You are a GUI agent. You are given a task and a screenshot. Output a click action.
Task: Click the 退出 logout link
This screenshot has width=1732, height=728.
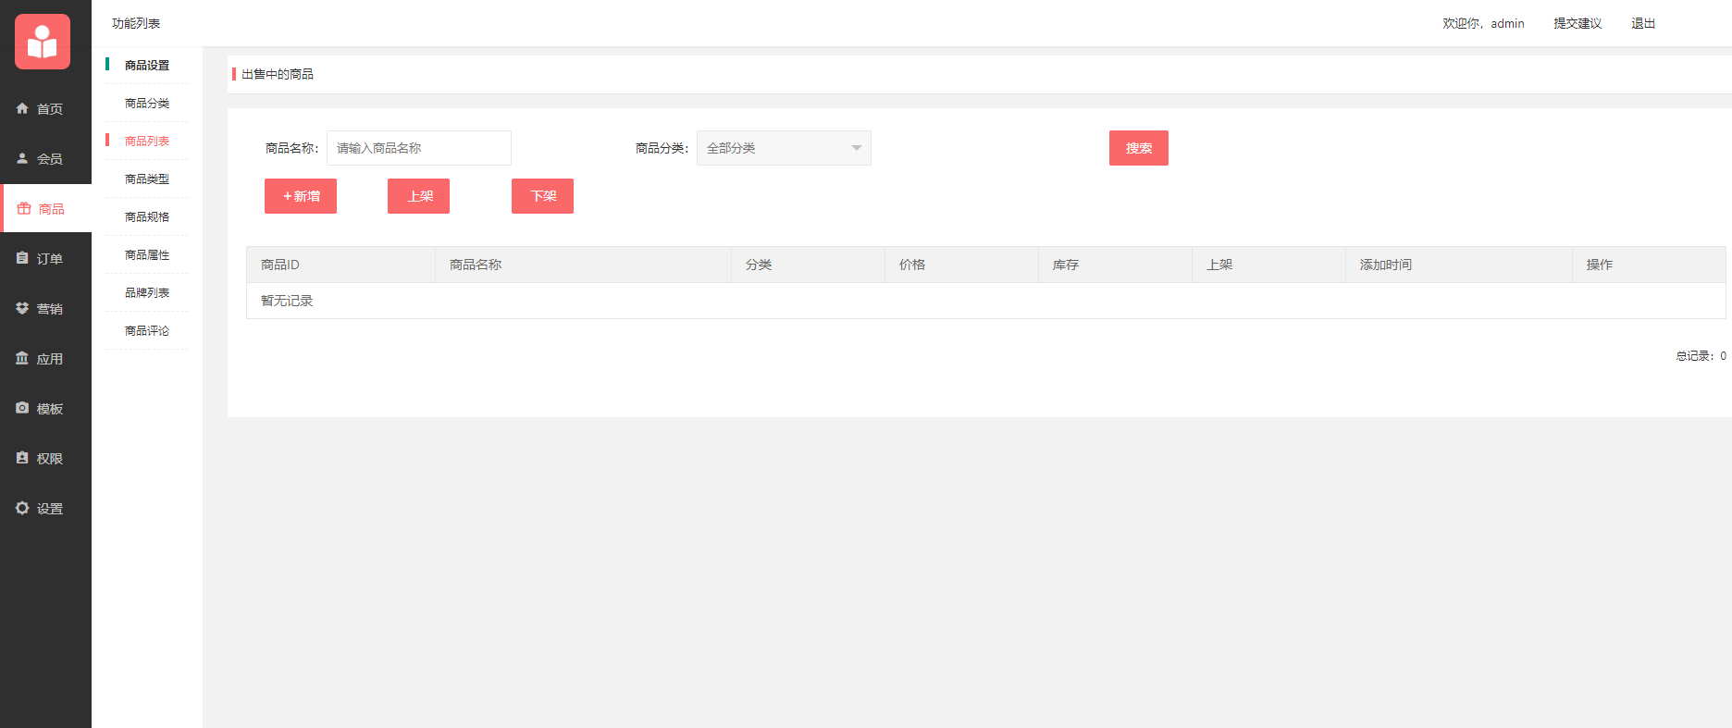pos(1642,23)
